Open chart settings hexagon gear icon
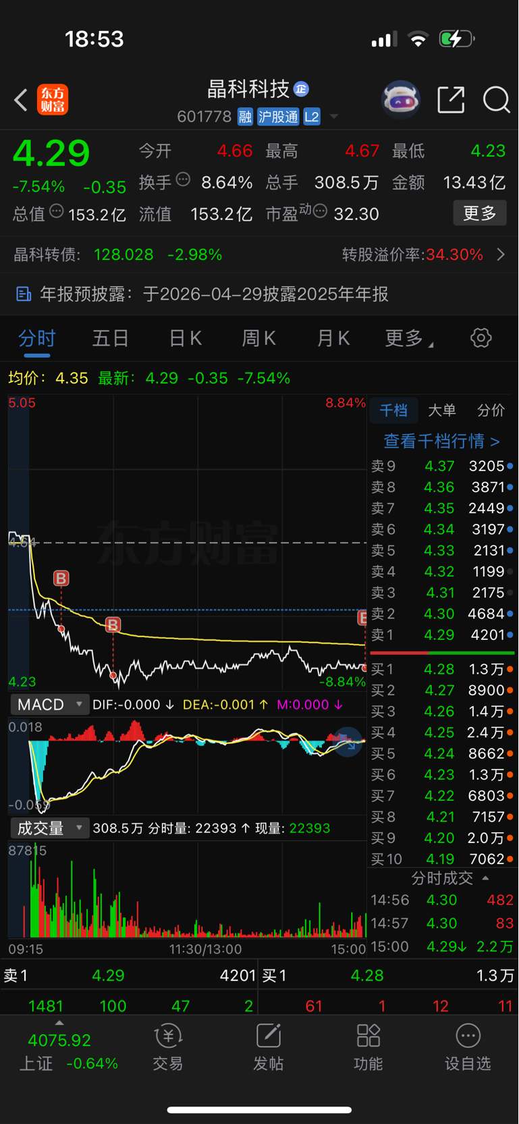519x1124 pixels. coord(481,338)
